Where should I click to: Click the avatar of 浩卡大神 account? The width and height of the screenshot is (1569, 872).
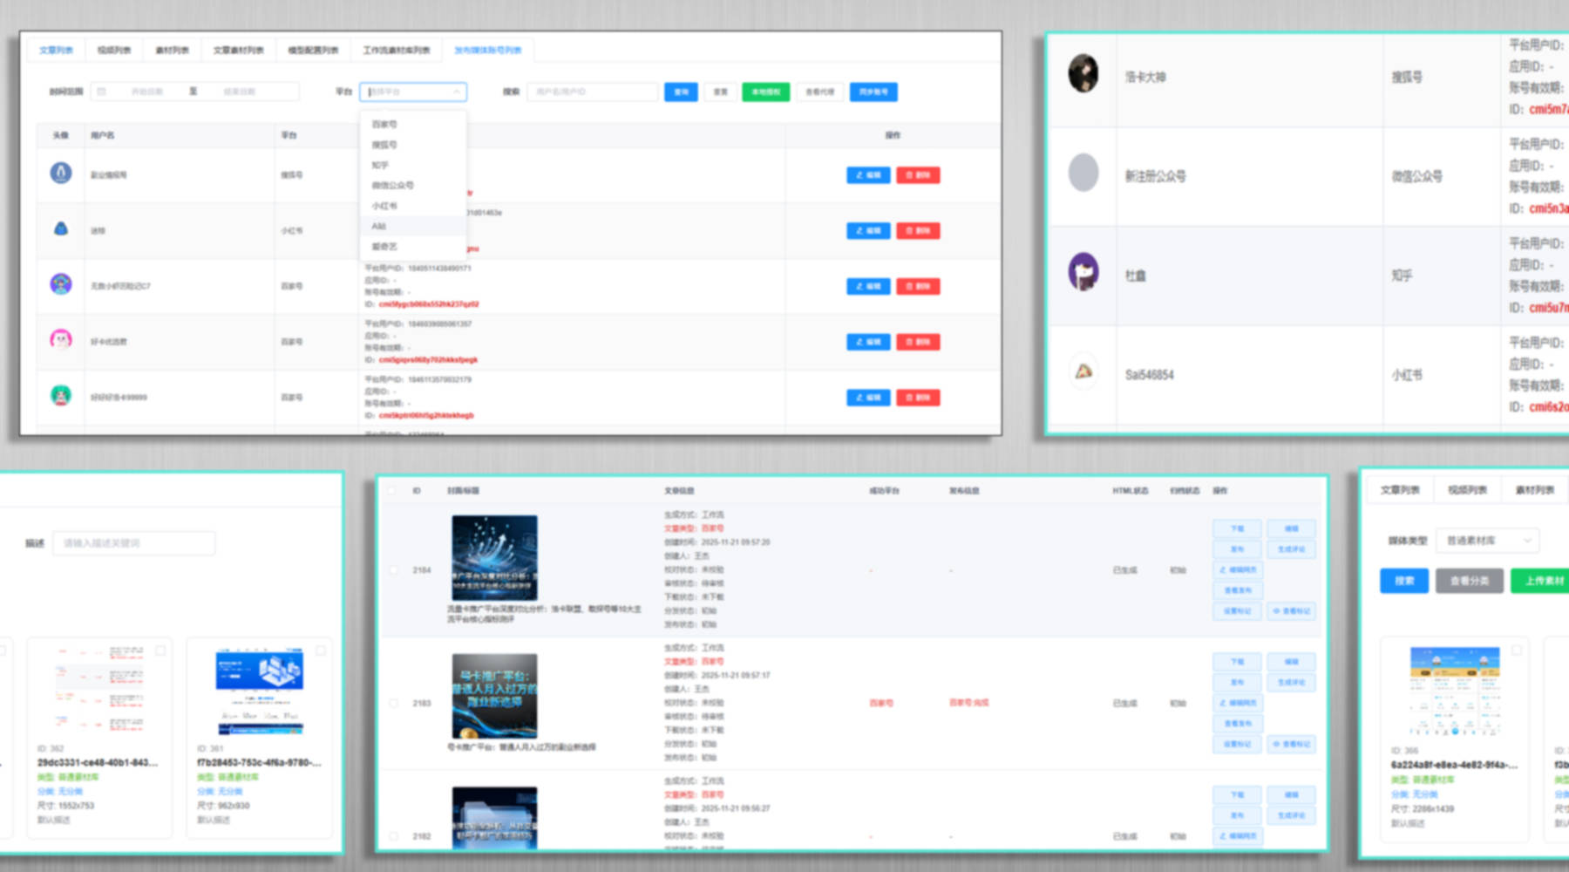1083,74
